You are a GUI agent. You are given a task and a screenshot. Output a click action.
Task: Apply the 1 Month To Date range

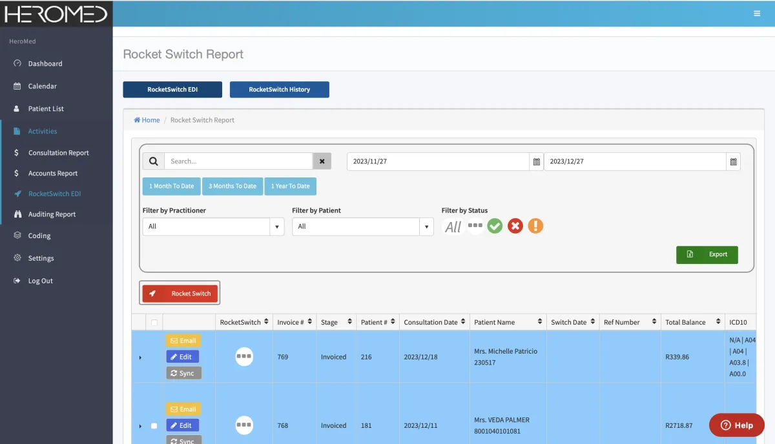(x=172, y=187)
